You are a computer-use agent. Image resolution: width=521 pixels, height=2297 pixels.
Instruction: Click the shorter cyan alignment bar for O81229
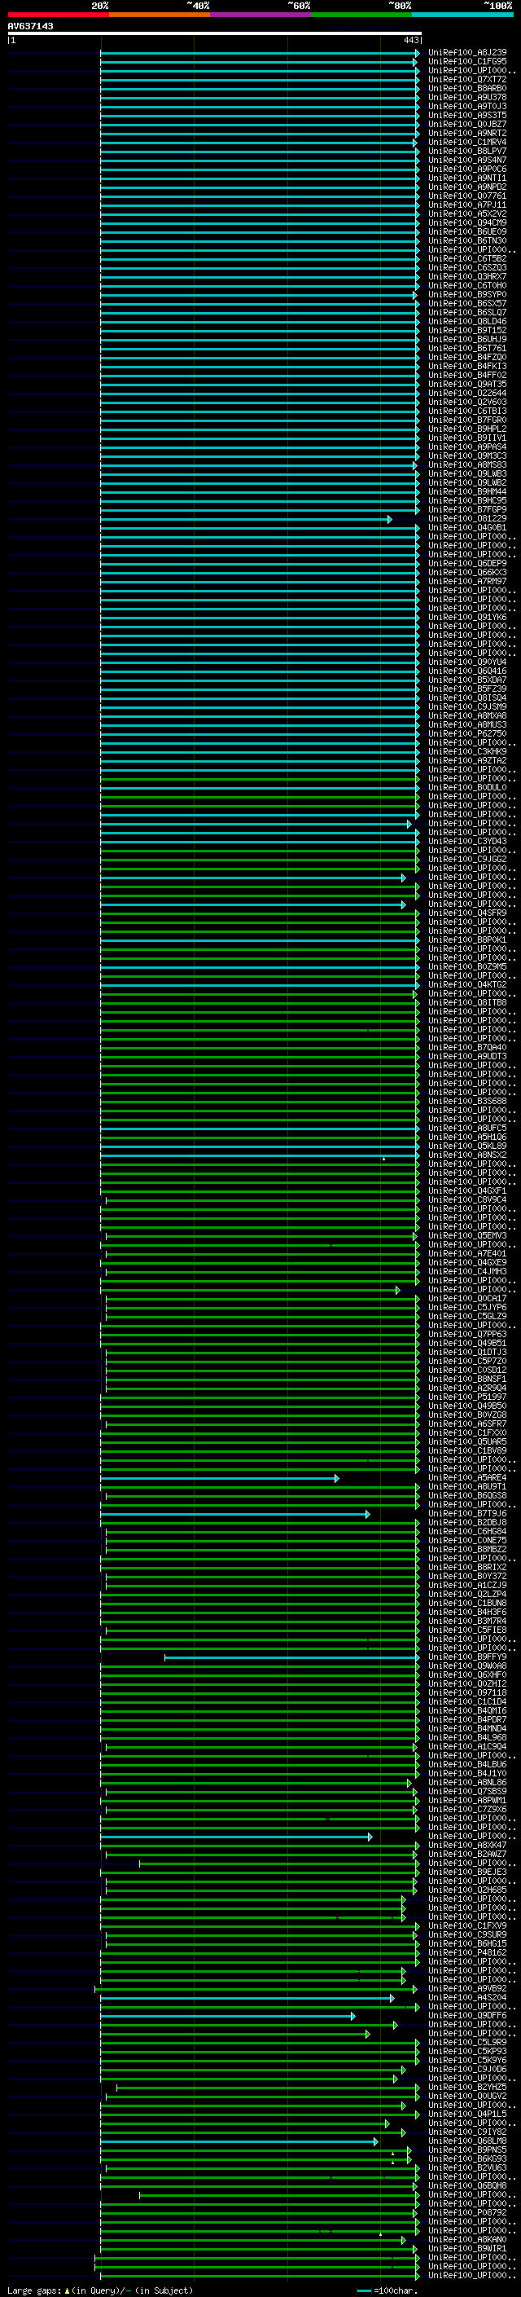pyautogui.click(x=246, y=519)
